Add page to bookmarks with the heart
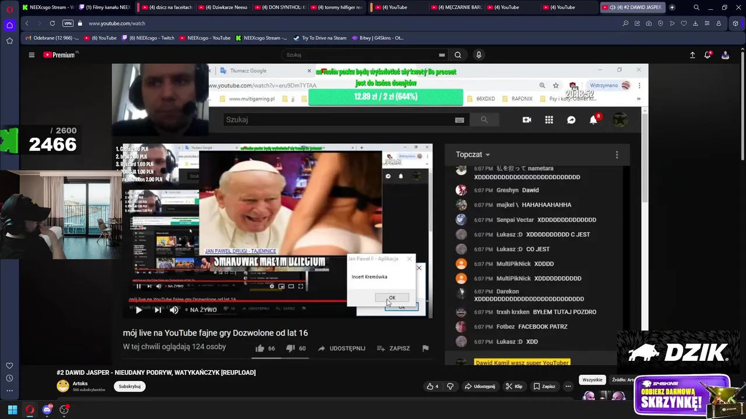The height and width of the screenshot is (419, 746). [x=684, y=23]
